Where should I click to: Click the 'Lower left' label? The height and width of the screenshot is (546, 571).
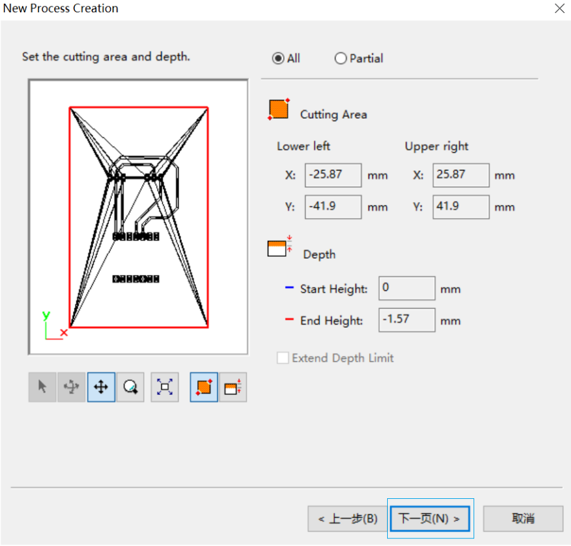[x=303, y=146]
